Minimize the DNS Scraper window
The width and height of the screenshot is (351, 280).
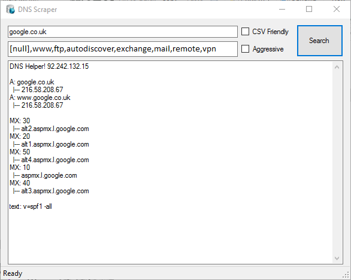click(282, 9)
